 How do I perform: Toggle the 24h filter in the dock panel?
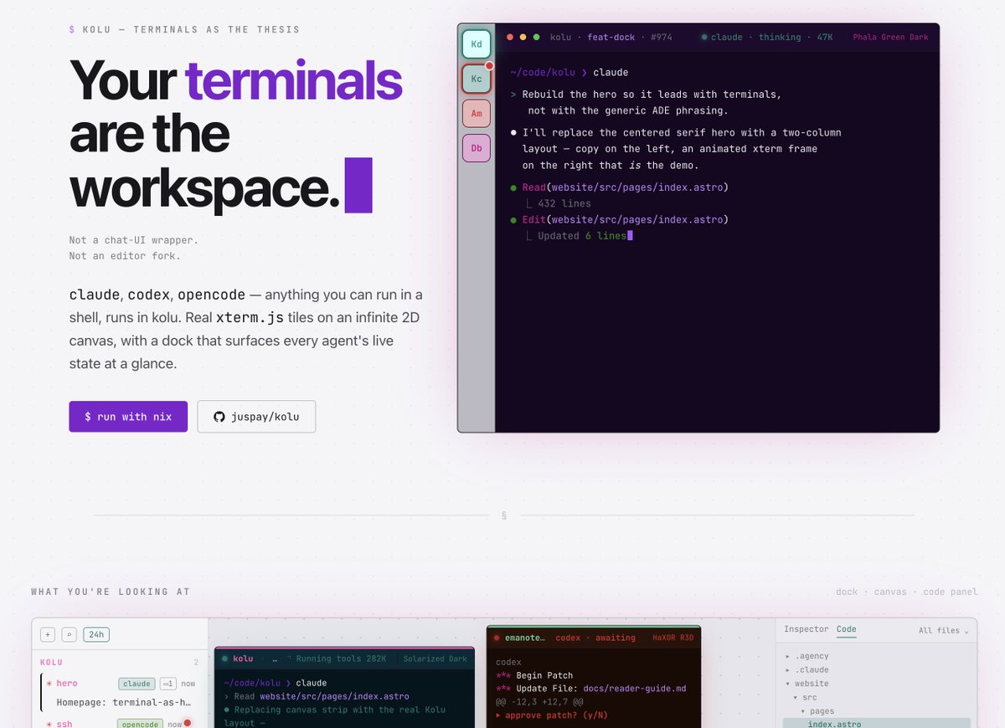[x=96, y=634]
